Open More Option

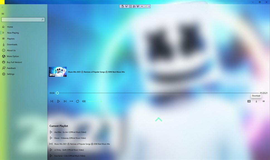point(24,56)
